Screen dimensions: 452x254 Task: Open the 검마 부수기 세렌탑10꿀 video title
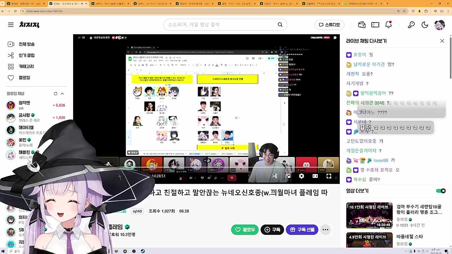419,209
